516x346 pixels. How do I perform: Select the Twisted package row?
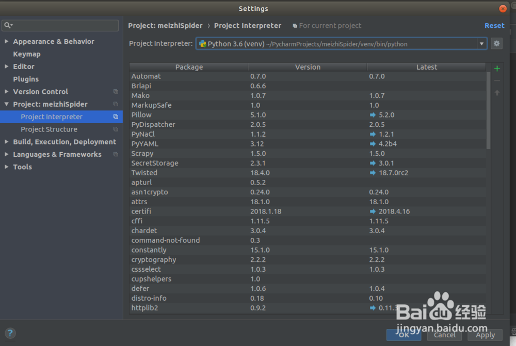(308, 173)
